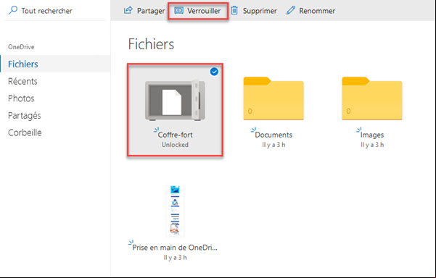Image resolution: width=436 pixels, height=278 pixels.
Task: Uncheck the Coffre-fort selection checkmark
Action: 214,72
